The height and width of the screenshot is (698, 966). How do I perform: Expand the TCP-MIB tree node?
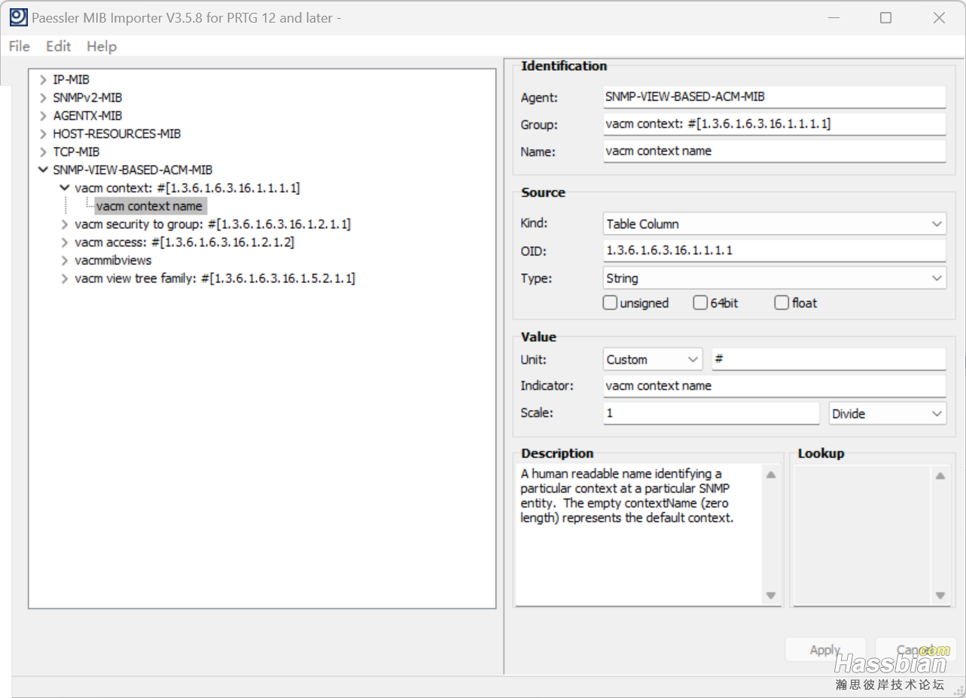43,151
